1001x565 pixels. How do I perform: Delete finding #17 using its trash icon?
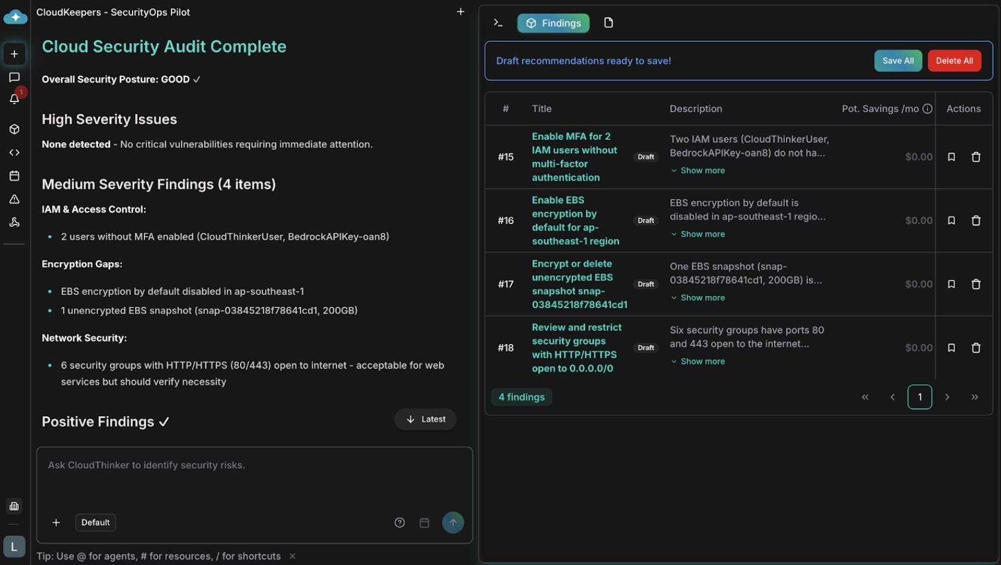[x=977, y=284]
